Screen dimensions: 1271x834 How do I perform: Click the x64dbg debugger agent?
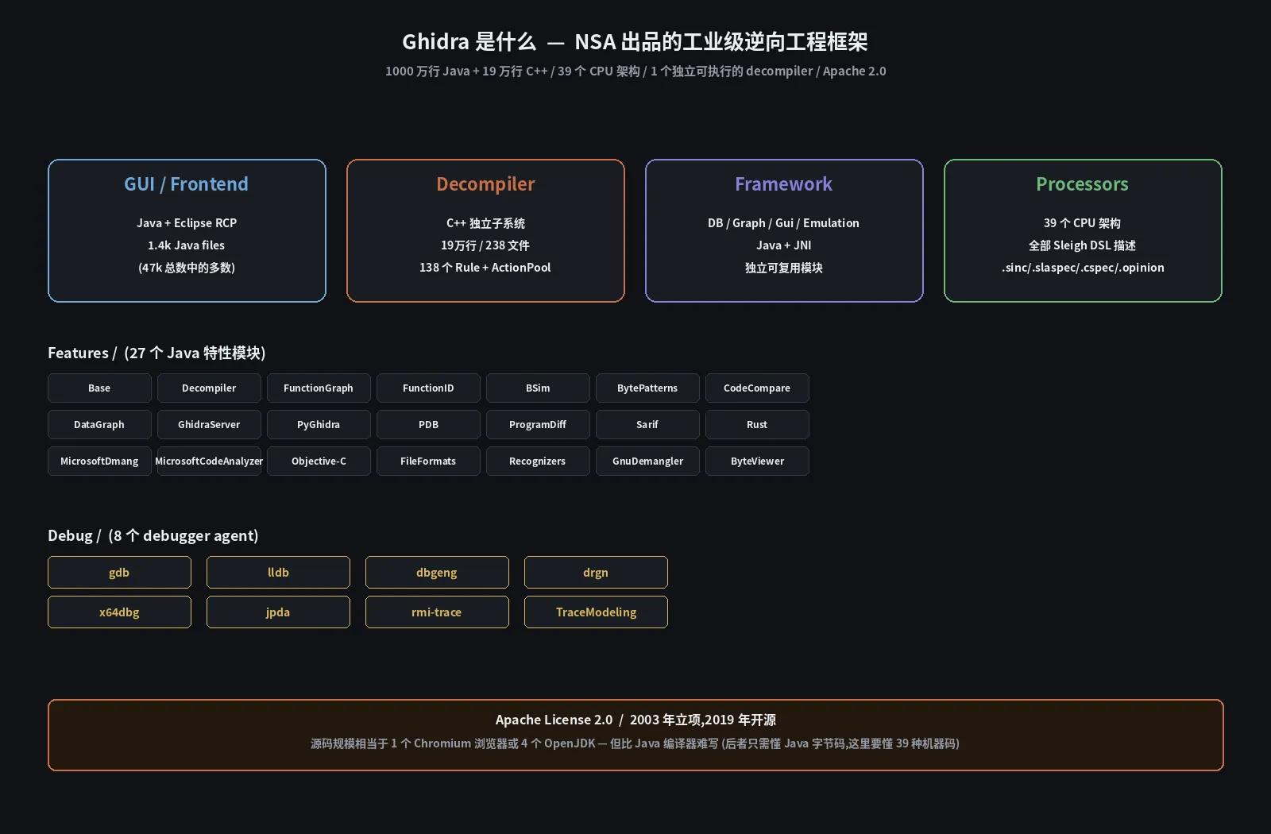(x=119, y=612)
